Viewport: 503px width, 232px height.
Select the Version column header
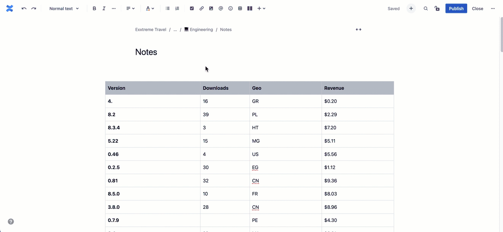point(153,88)
